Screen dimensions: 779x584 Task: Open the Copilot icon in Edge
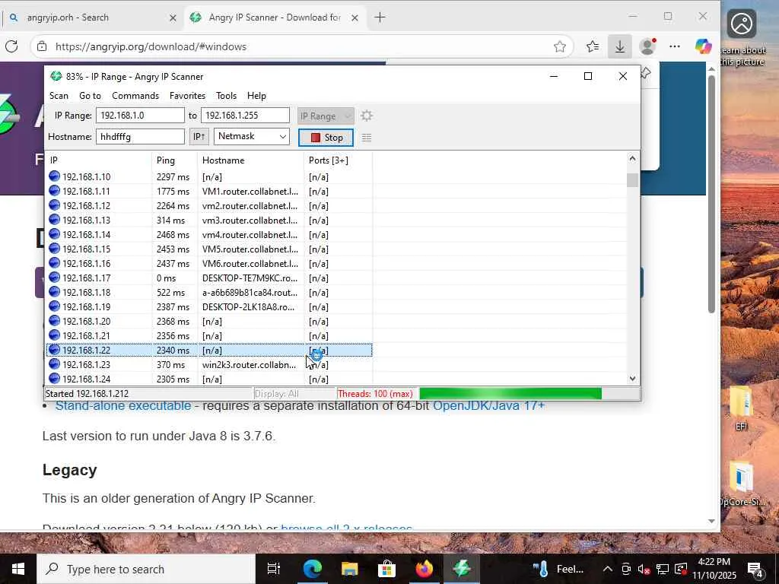click(702, 46)
